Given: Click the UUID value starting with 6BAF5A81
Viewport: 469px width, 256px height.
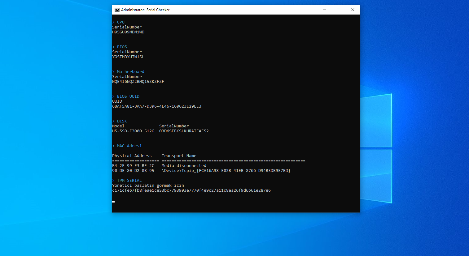Looking at the screenshot, I should 157,106.
